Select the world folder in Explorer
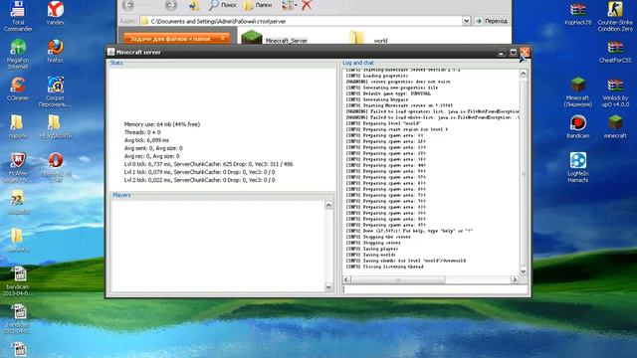The width and height of the screenshot is (637, 358). (x=368, y=38)
